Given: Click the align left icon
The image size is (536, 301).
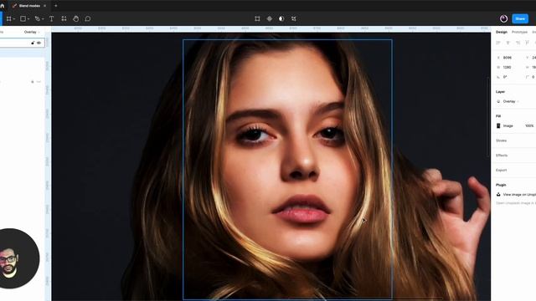Looking at the screenshot, I should pos(498,43).
